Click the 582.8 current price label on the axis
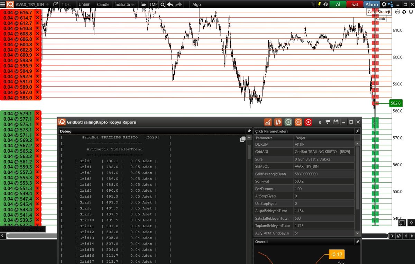The image size is (415, 264). [x=396, y=103]
